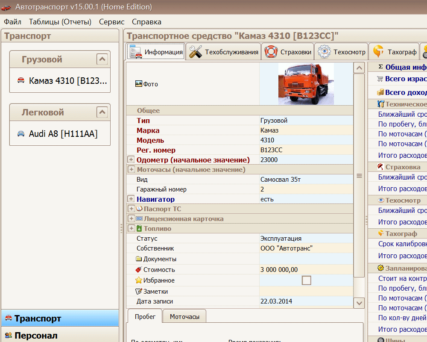Expand the Навигатор row
The height and width of the screenshot is (342, 427).
point(131,198)
